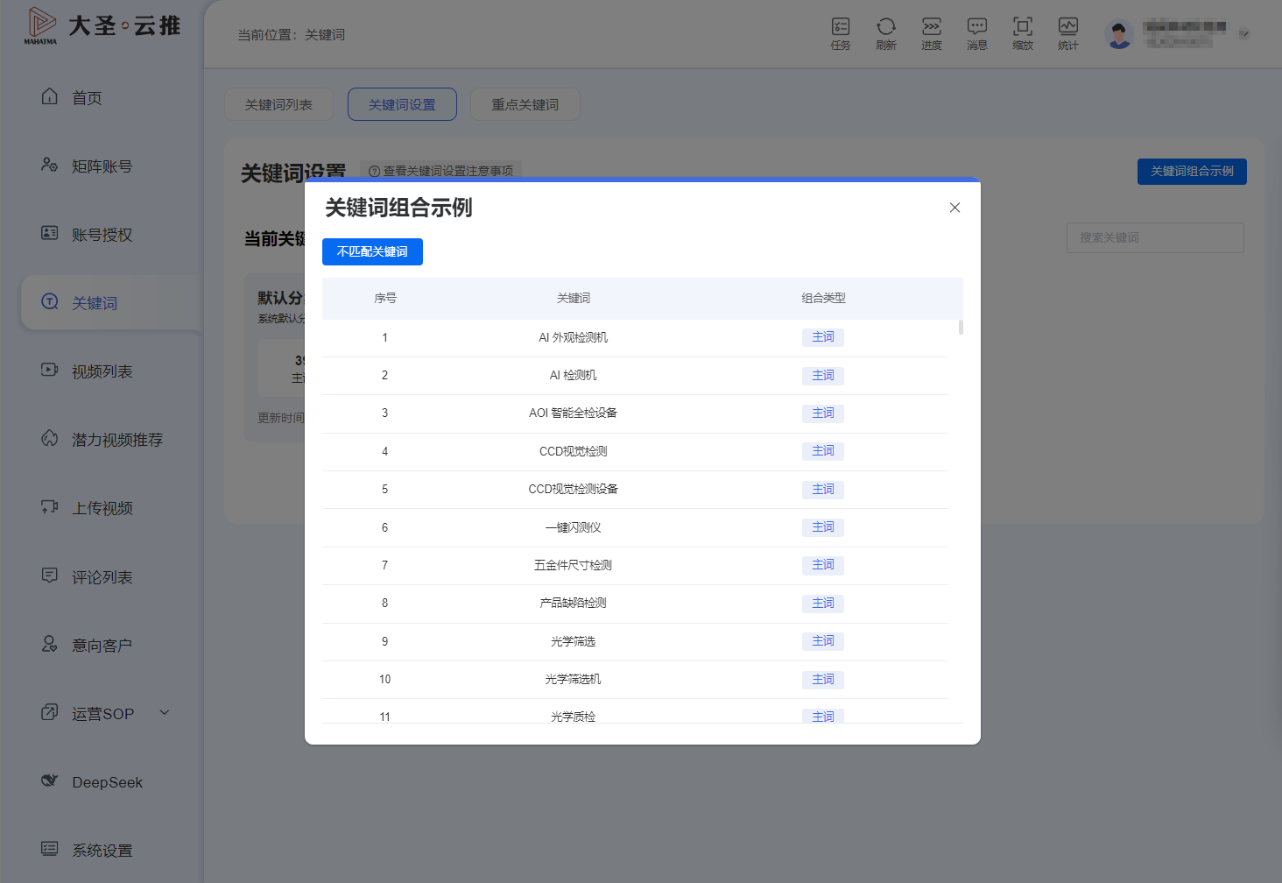Open the 统计 statistics icon
Viewport: 1282px width, 883px height.
[x=1068, y=33]
